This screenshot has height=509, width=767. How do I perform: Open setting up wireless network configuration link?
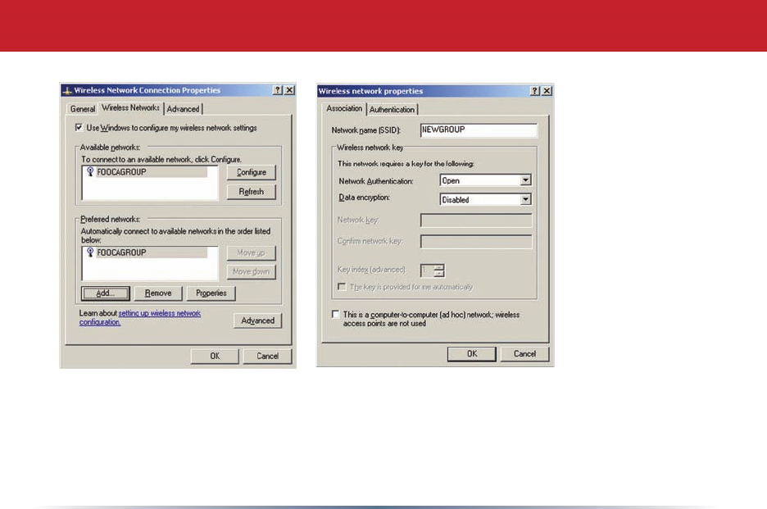click(x=140, y=318)
